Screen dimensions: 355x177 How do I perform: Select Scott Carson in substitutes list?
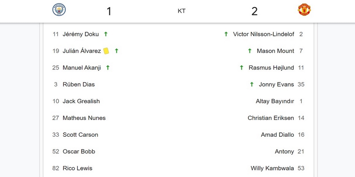point(80,135)
